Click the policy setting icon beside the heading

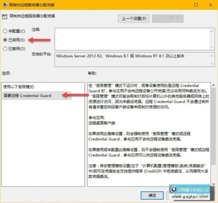click(5, 17)
